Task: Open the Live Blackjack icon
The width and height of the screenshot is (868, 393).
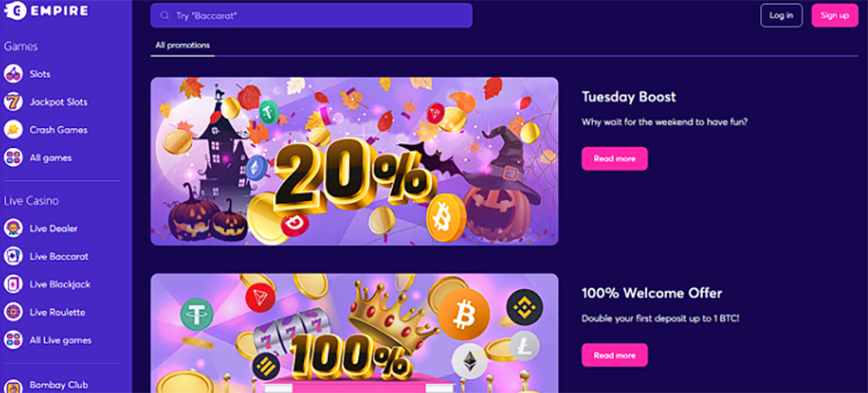Action: tap(13, 284)
